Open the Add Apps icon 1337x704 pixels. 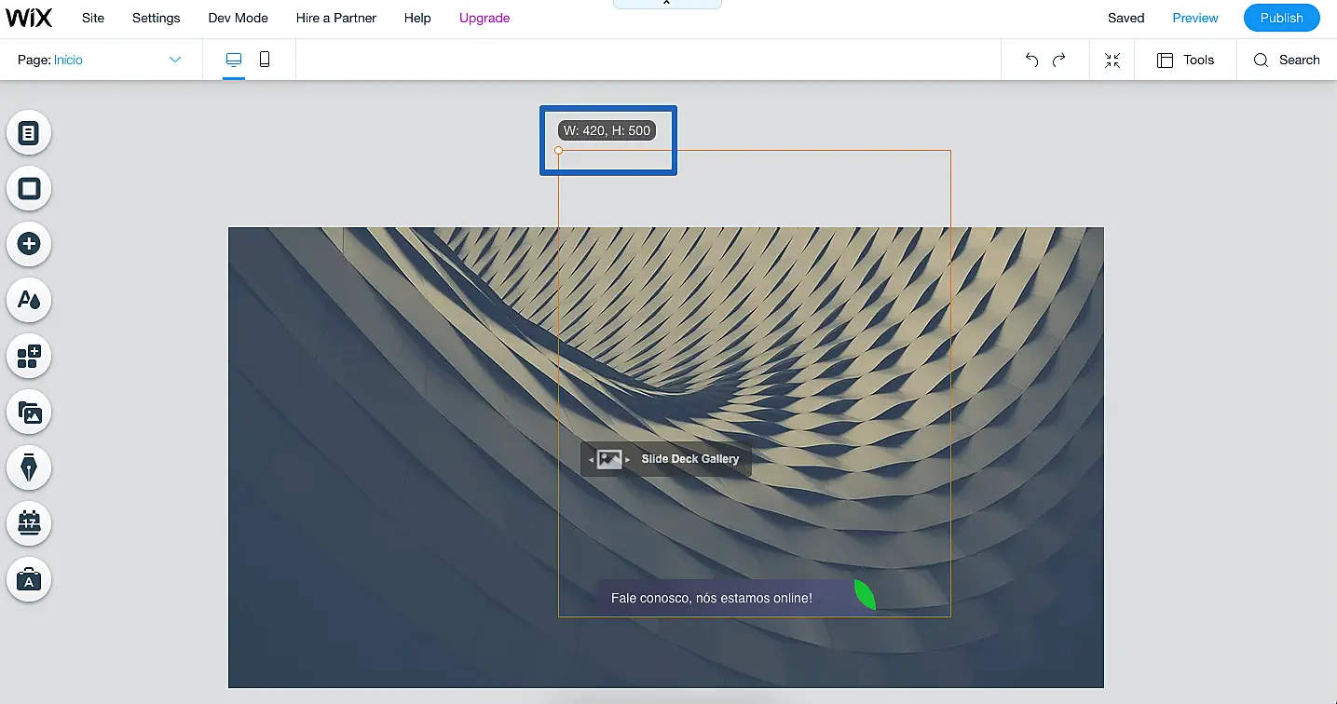coord(29,356)
